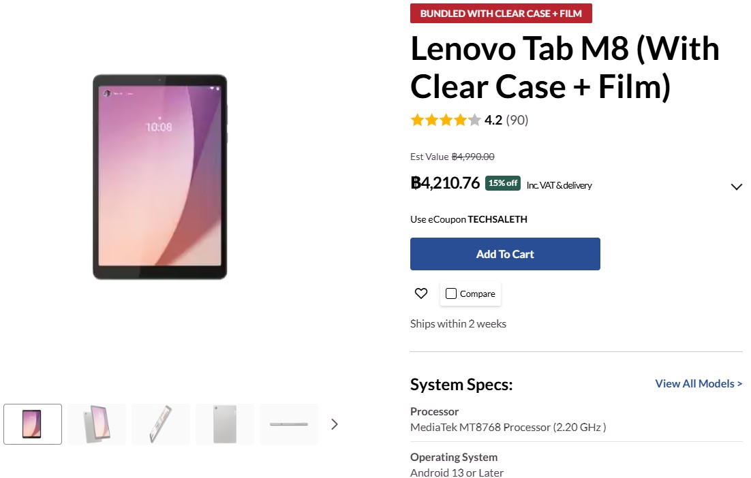Show next product thumbnails with arrow
Screen dimensions: 751x478
point(335,424)
